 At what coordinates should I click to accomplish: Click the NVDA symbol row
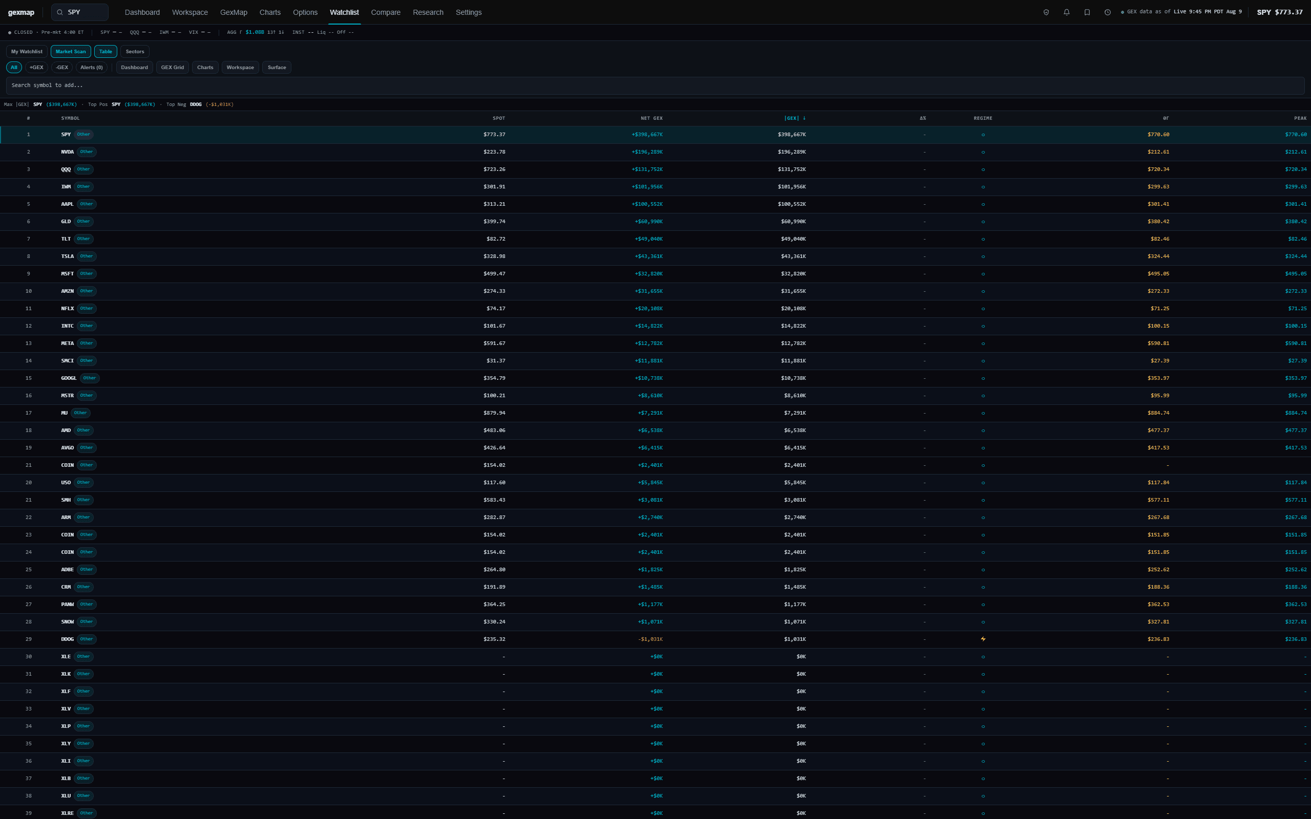655,152
